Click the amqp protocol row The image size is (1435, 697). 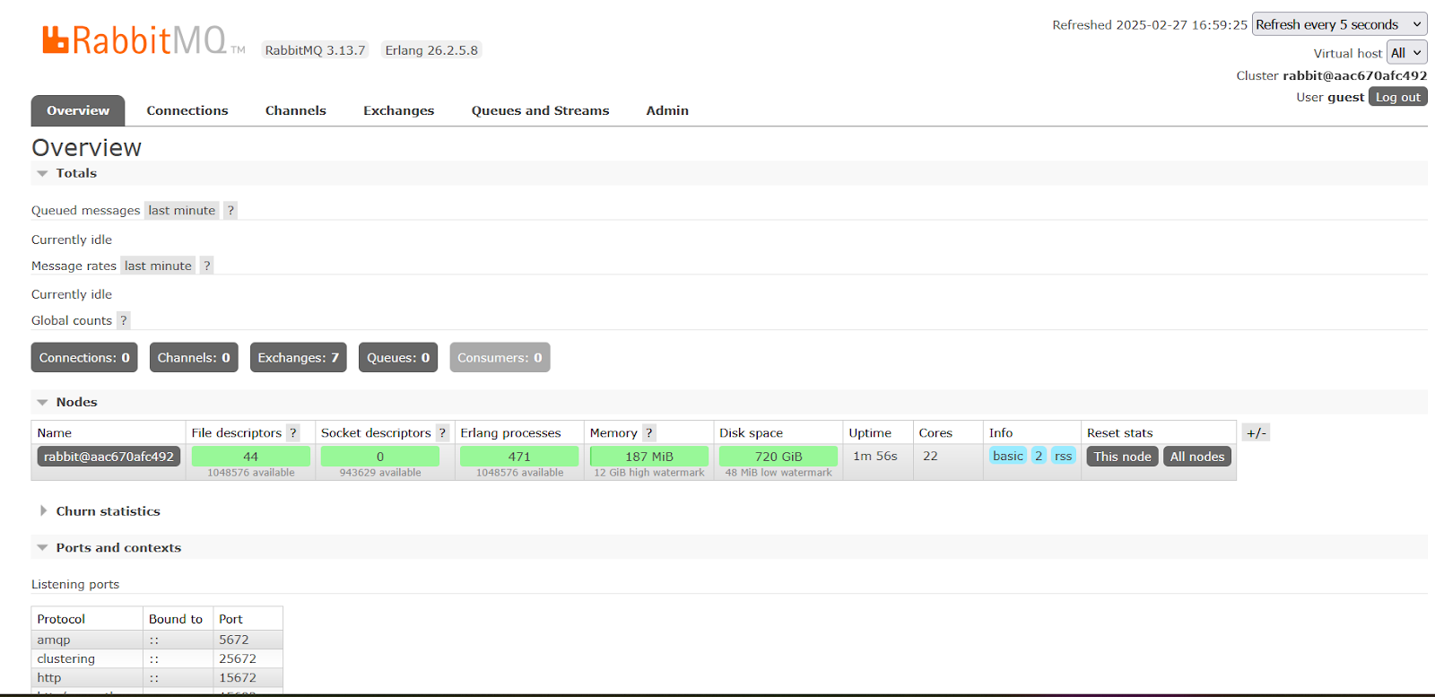[157, 640]
